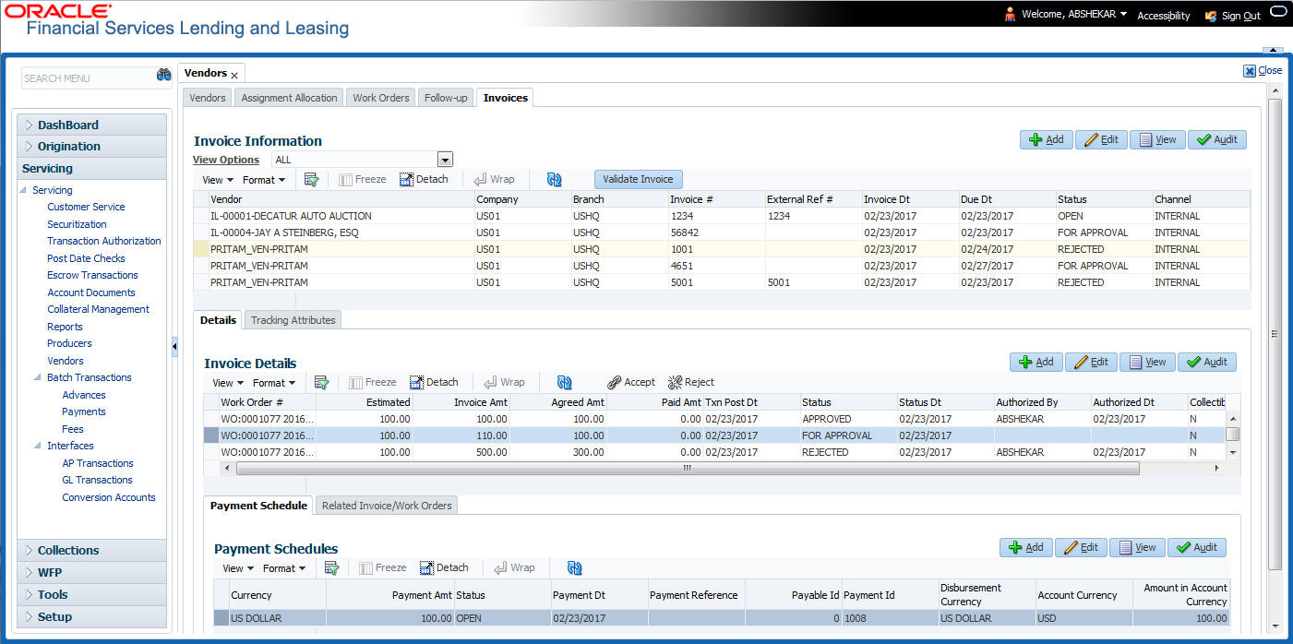Select invoice row with Invoice # 56842

point(722,233)
